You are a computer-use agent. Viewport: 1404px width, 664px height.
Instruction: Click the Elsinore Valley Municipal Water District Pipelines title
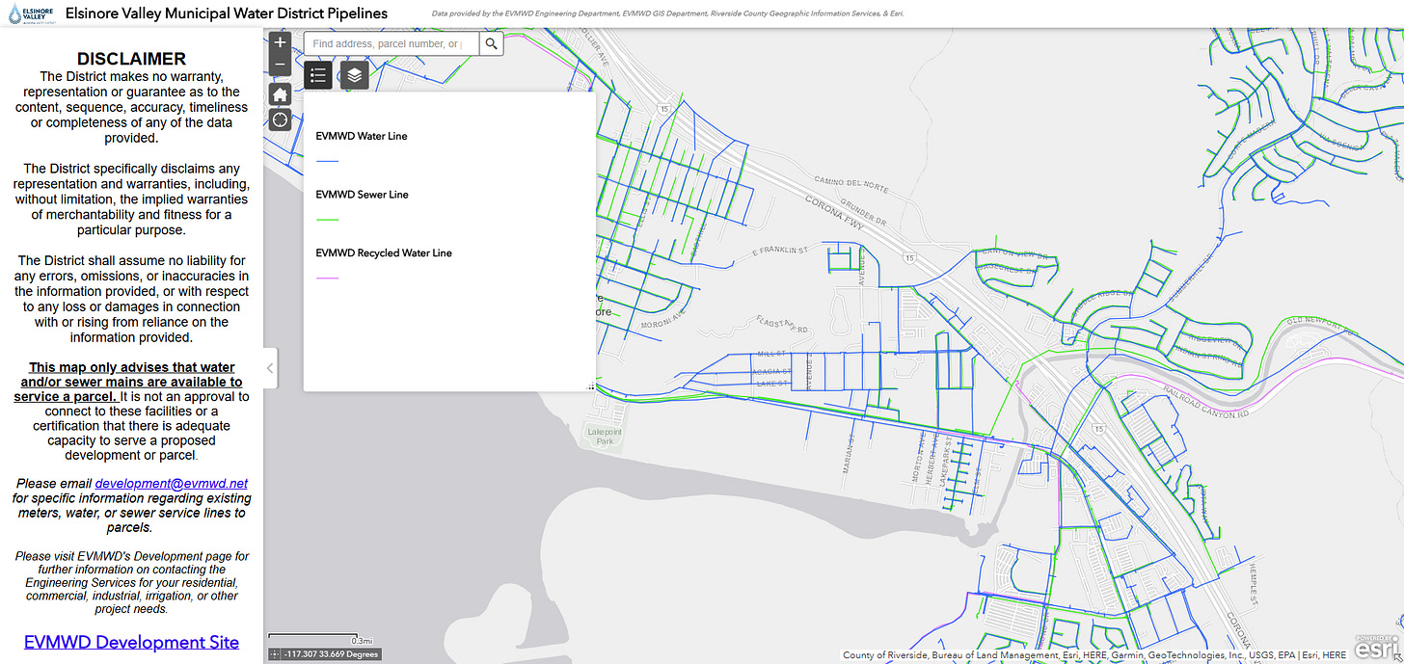tap(227, 13)
